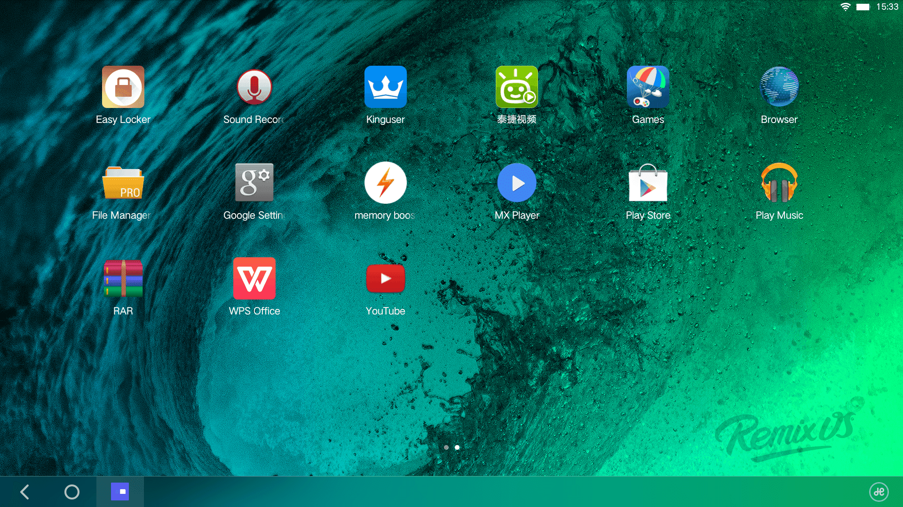Open Google Settings app

coord(254,183)
